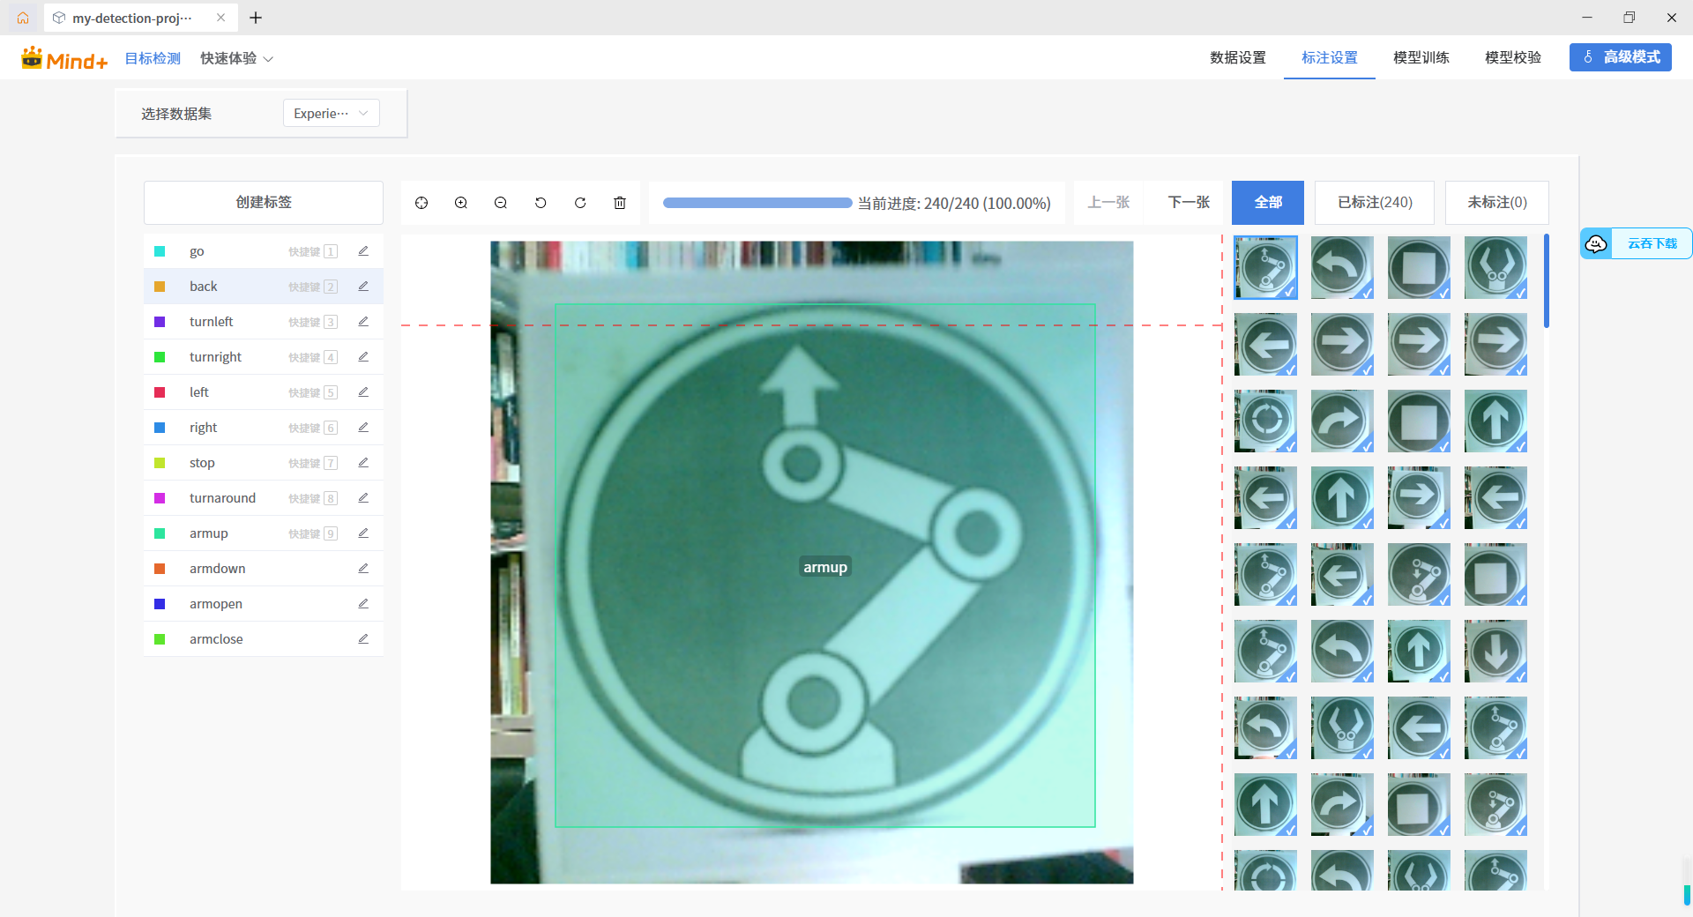Switch to the 模型训练 tab
The image size is (1693, 917).
tap(1421, 57)
